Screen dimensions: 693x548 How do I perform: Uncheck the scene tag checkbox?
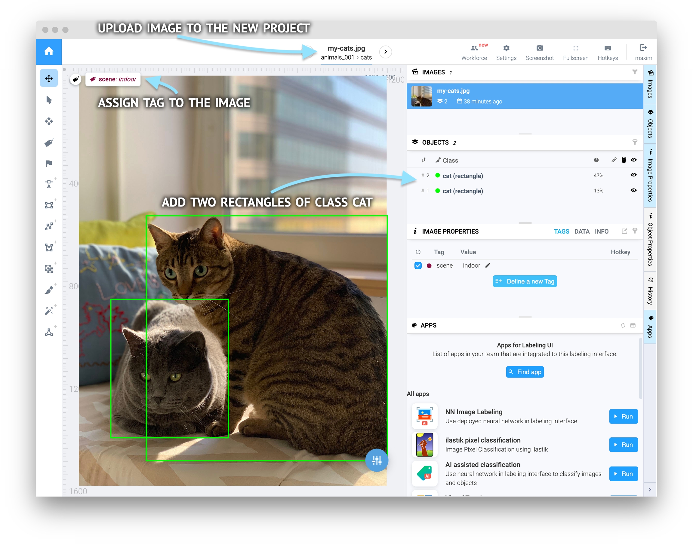tap(418, 265)
